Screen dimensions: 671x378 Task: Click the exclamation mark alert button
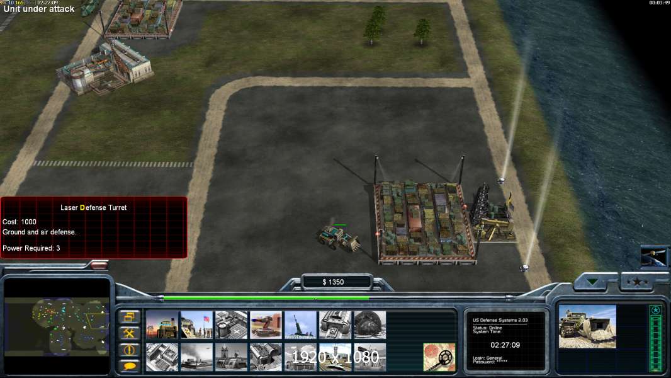(129, 350)
